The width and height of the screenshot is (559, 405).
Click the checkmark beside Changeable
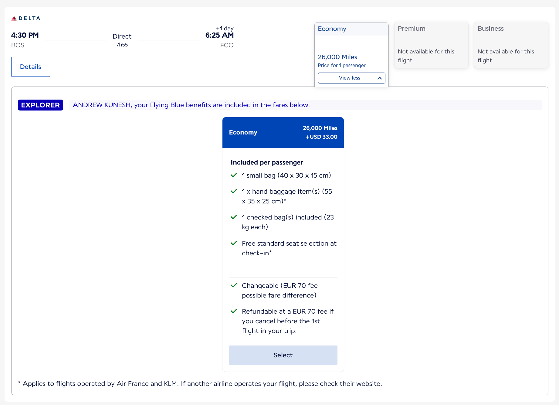[234, 285]
